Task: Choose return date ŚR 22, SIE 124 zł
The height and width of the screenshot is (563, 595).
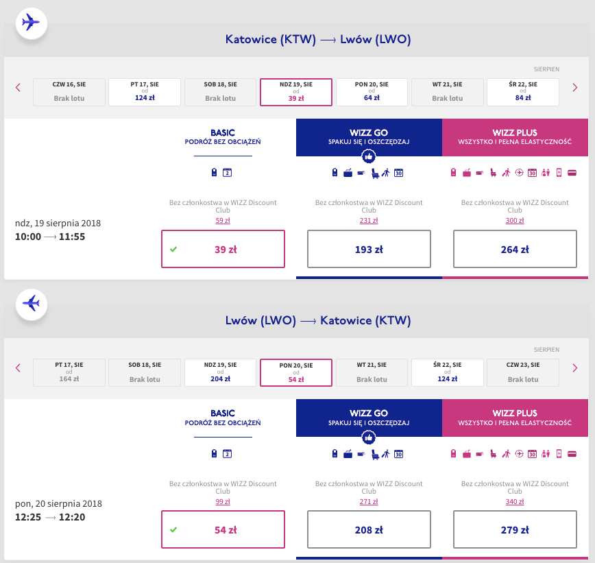Action: [x=448, y=372]
